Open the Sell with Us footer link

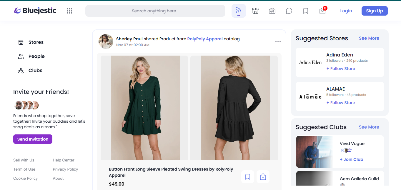[x=24, y=160]
